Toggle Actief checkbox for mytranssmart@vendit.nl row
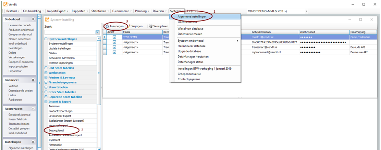Viewport: 381px width, 150px height. [114, 52]
